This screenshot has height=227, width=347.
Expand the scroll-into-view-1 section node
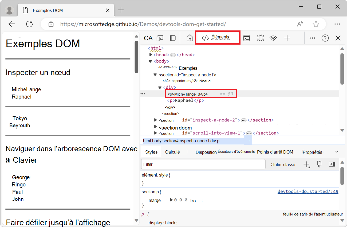(155, 133)
